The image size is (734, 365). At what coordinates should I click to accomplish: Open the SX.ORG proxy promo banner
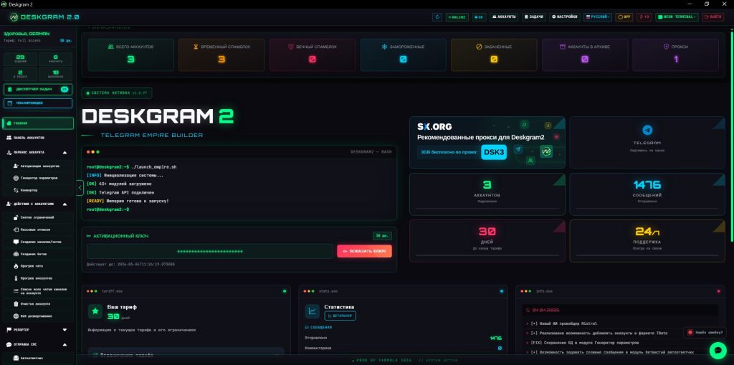coord(487,143)
